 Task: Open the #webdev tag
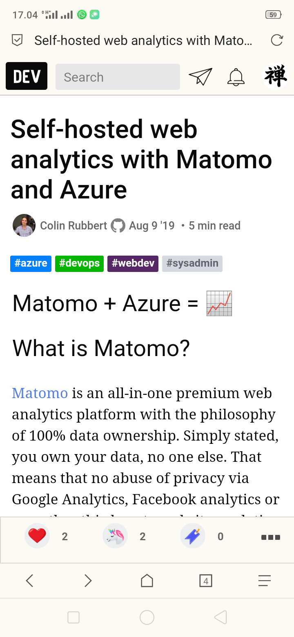point(133,263)
